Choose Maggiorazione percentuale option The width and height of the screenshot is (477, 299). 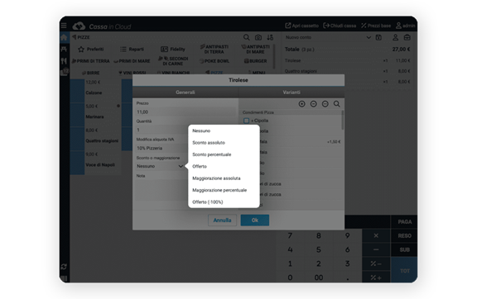click(x=219, y=190)
